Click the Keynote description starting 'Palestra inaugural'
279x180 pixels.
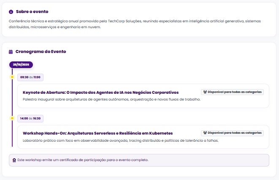[x=111, y=99]
